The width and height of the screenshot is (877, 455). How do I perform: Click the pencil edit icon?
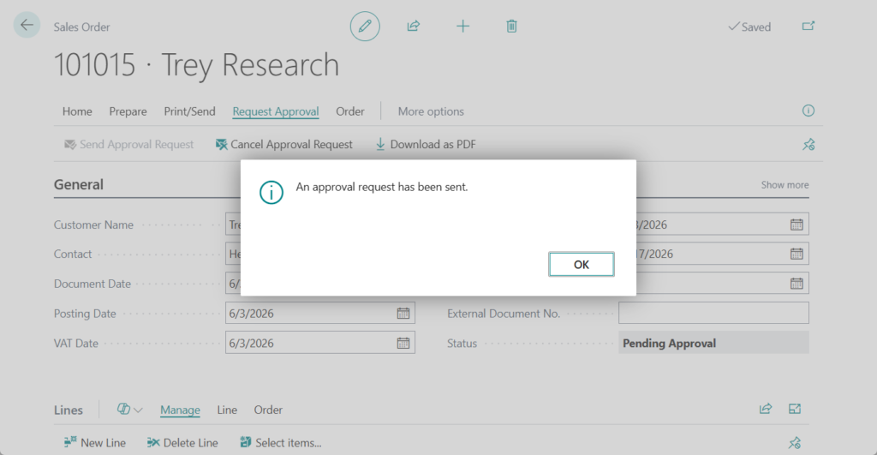(365, 27)
